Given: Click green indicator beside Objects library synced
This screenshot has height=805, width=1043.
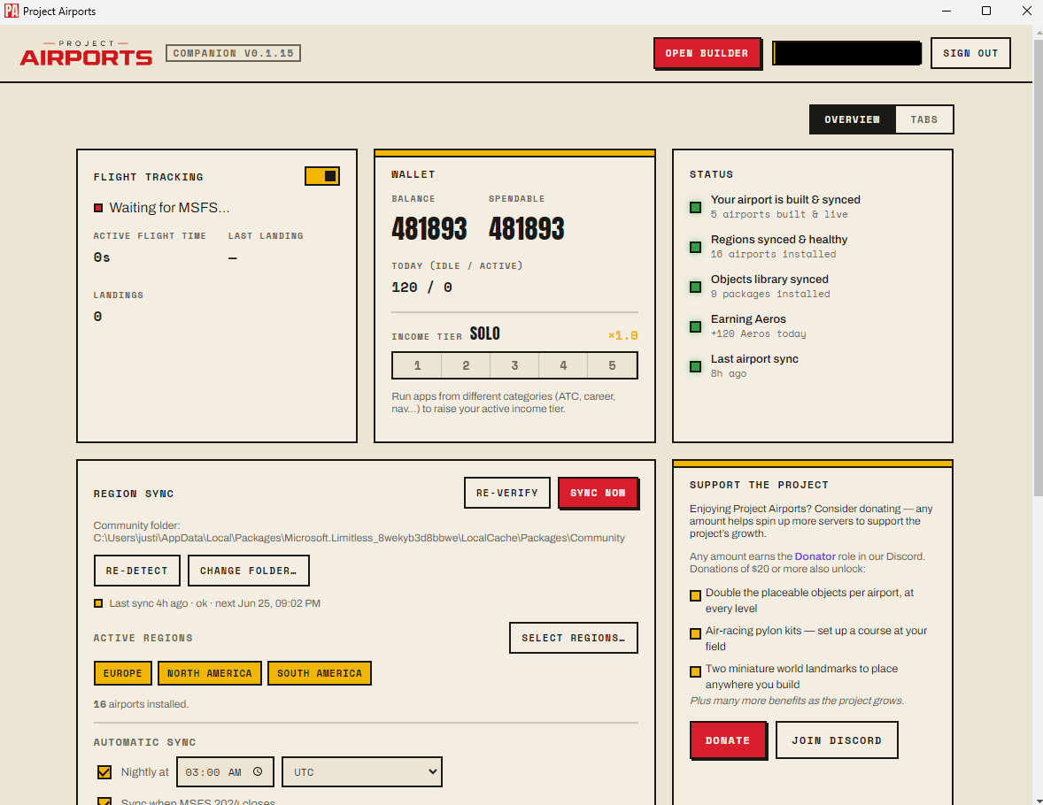Looking at the screenshot, I should [695, 287].
